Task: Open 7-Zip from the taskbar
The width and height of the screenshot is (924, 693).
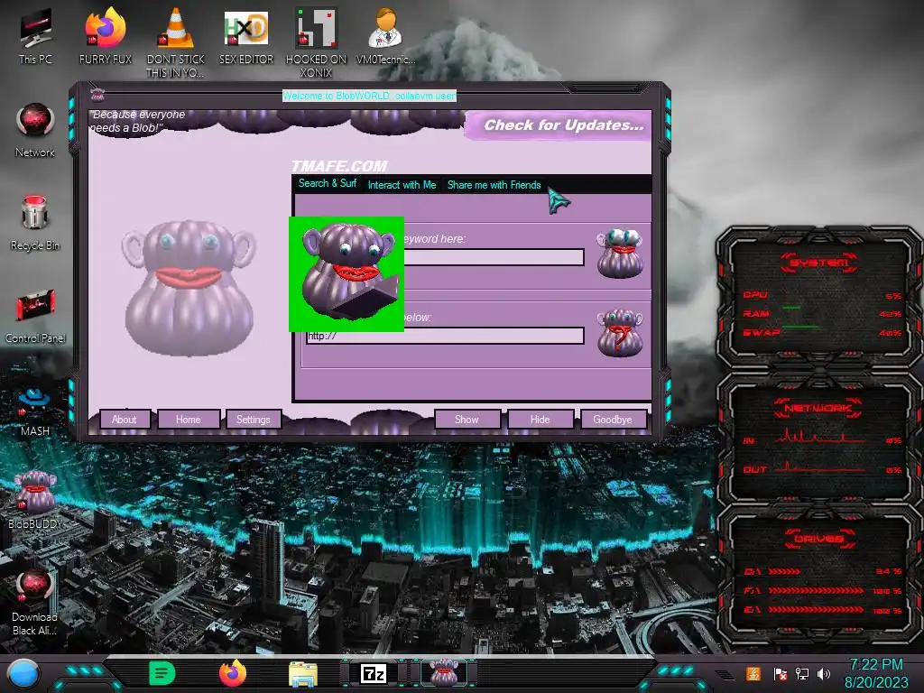Action: (x=374, y=673)
